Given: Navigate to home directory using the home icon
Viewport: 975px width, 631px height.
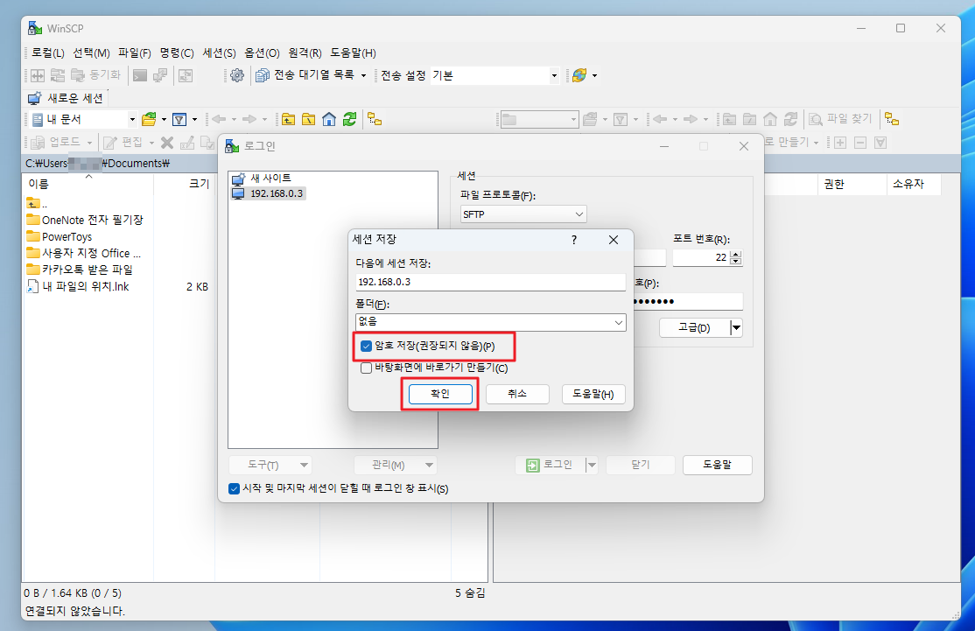Looking at the screenshot, I should (328, 118).
